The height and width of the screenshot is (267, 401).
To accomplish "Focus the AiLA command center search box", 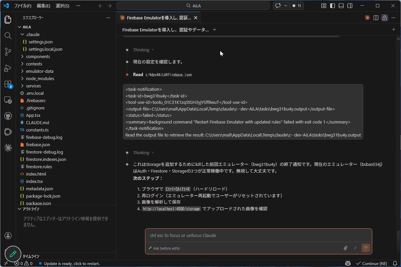I will click(193, 6).
